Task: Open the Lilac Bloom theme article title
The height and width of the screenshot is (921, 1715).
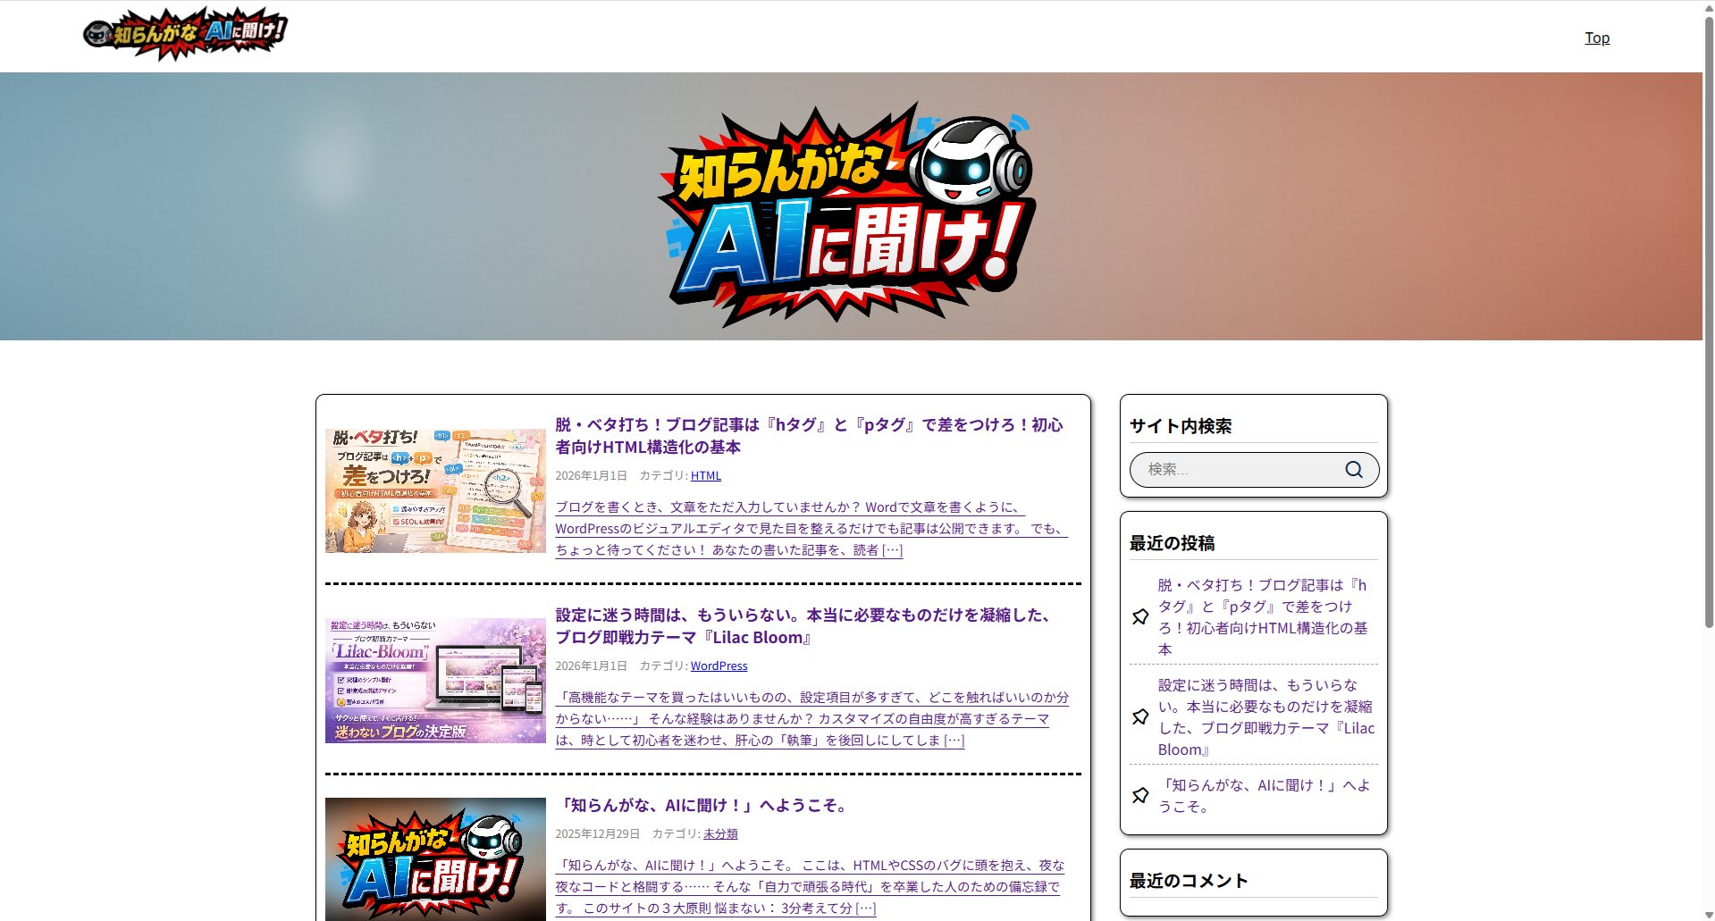Action: coord(803,626)
